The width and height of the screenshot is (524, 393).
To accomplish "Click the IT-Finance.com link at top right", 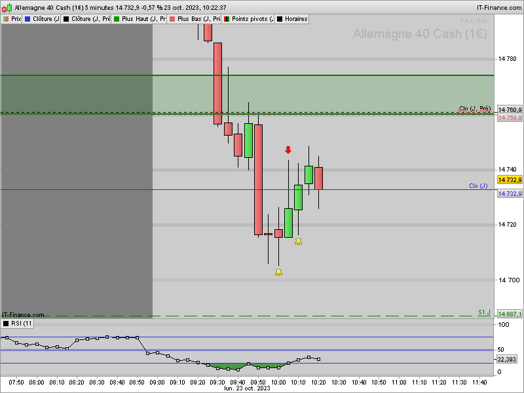I will (499, 7).
